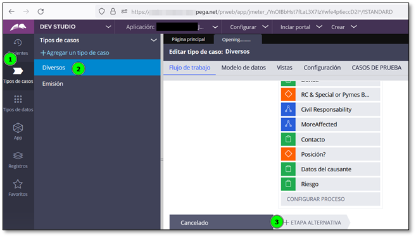Viewport: 416px width, 237px height.
Task: Click the panel splitter collapse handle
Action: [162, 160]
